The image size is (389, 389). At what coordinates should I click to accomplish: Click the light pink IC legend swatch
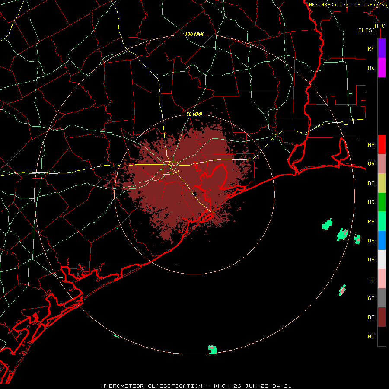coord(382,279)
